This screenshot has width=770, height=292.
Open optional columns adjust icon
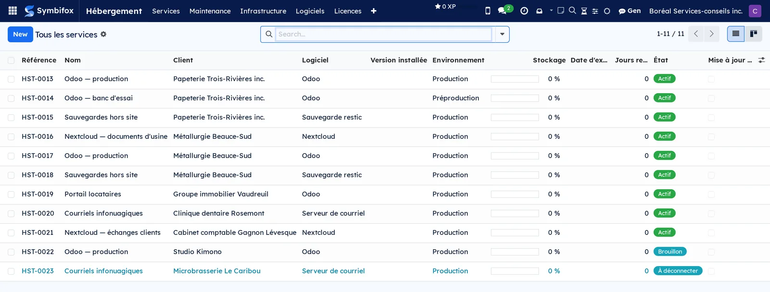pyautogui.click(x=761, y=60)
